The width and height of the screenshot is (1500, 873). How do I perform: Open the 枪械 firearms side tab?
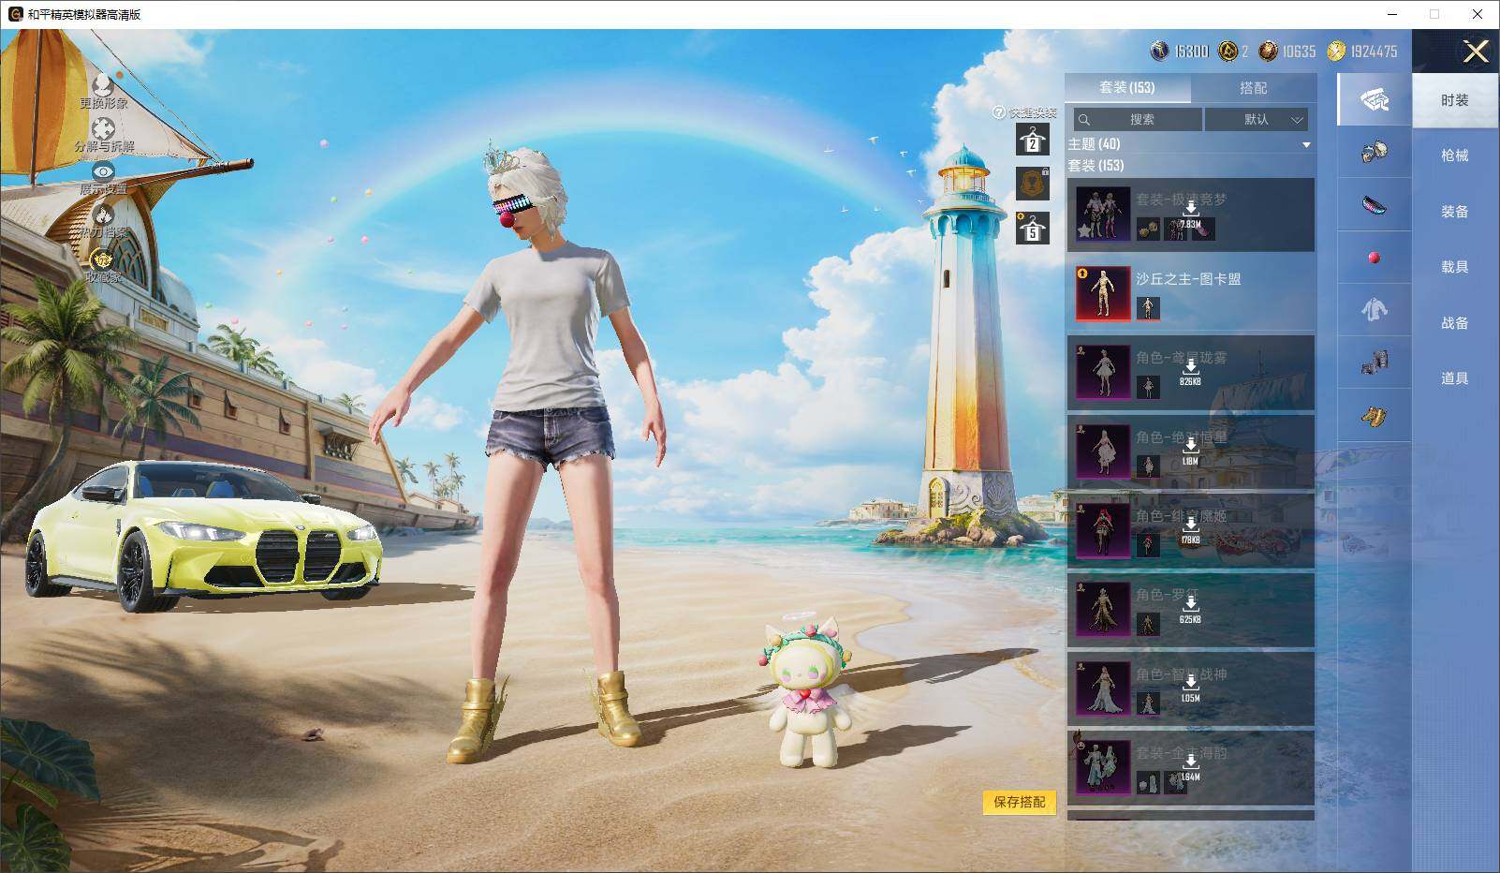(1455, 155)
